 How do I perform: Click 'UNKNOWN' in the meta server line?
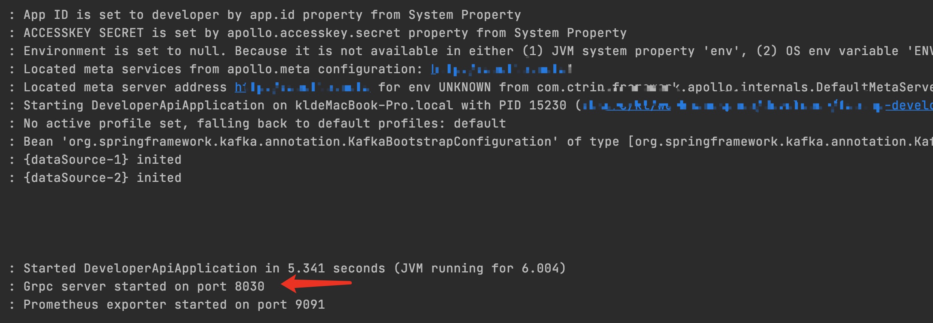[465, 87]
